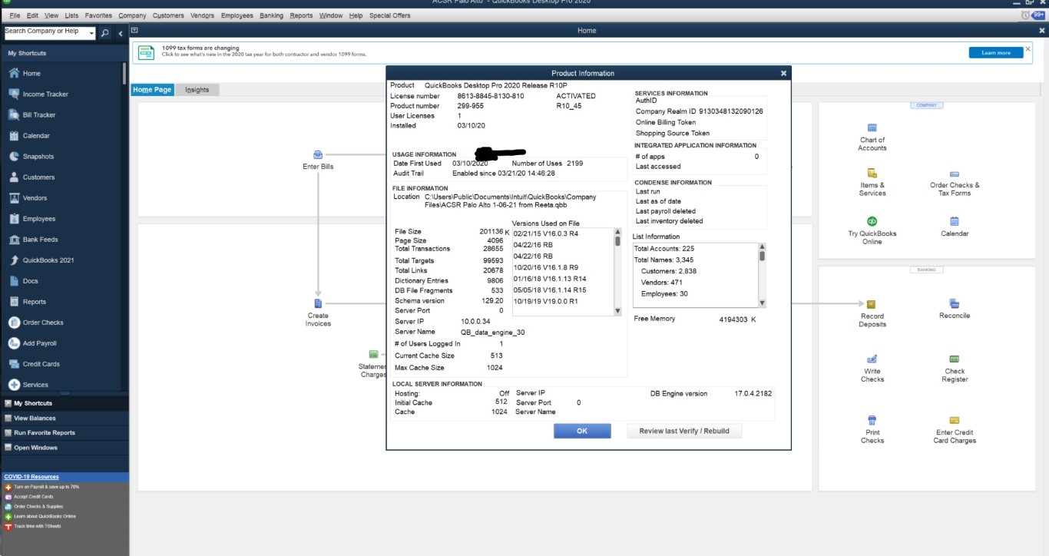1049x556 pixels.
Task: Open Order Checks & Tax Forms icon
Action: (955, 175)
